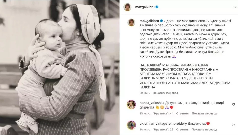The width and height of the screenshot is (238, 135).
Task: Click the verified badge next to caption username
Action: coord(161,21)
